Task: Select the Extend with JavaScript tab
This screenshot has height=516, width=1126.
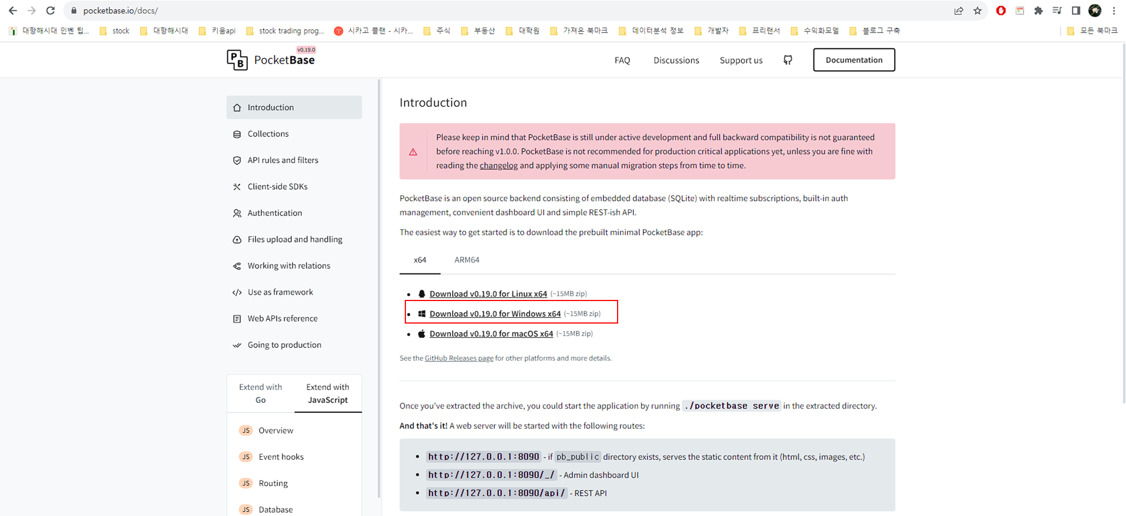Action: pyautogui.click(x=328, y=393)
